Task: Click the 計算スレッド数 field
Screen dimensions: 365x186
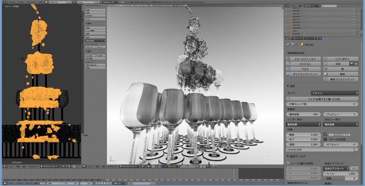Action: [x=322, y=104]
